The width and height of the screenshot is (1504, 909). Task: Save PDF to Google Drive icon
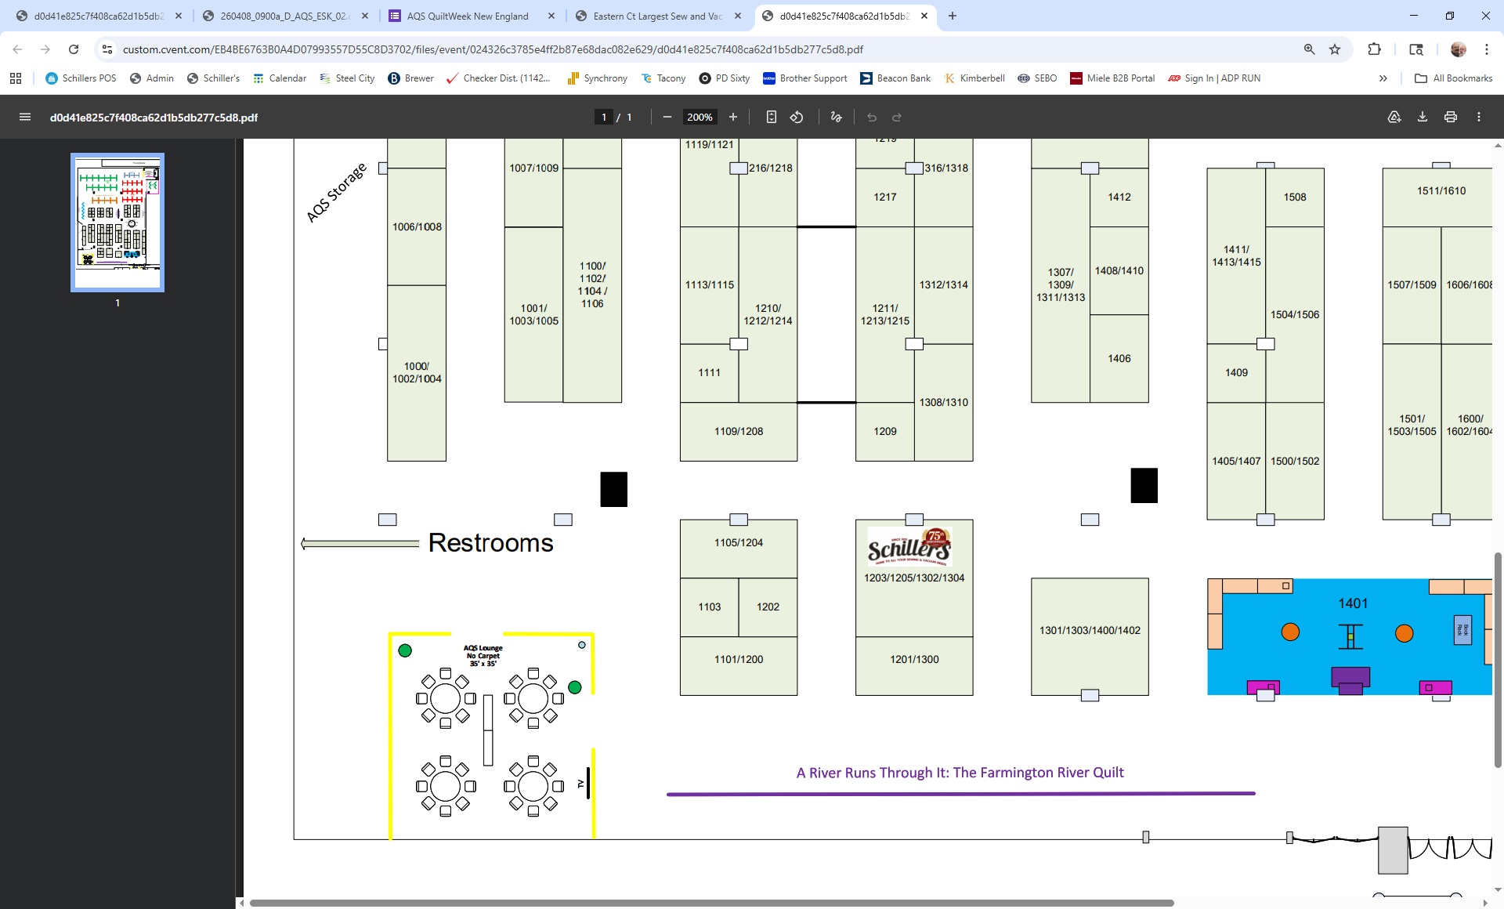click(x=1394, y=118)
